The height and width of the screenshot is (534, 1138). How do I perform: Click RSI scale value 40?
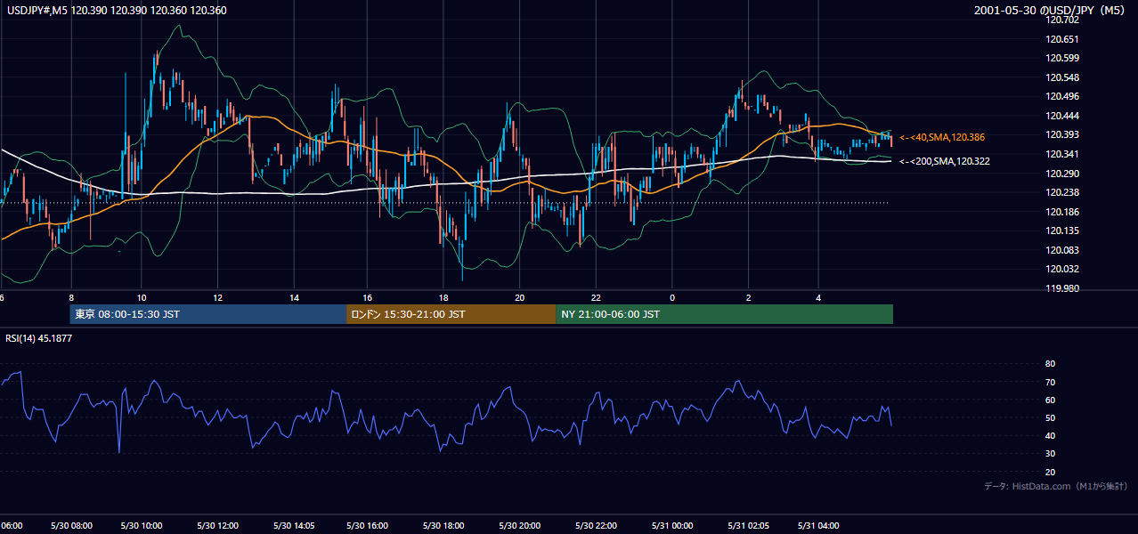pyautogui.click(x=1050, y=435)
